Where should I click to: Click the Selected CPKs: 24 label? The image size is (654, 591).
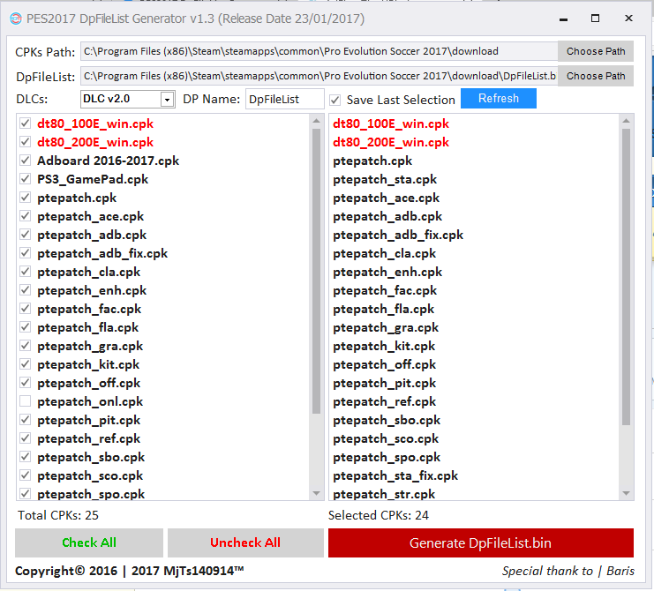[x=379, y=515]
